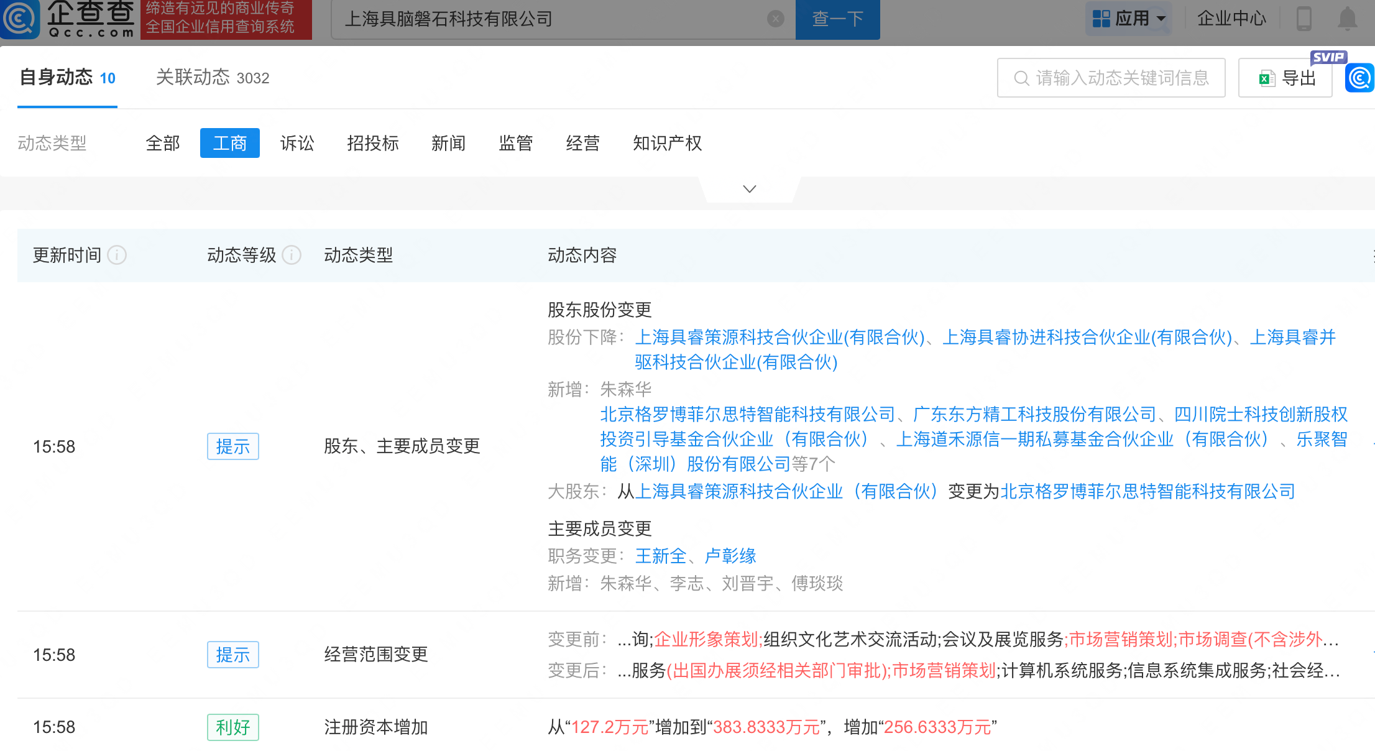1375x751 pixels.
Task: Switch to the 关联动态 tab
Action: point(212,78)
